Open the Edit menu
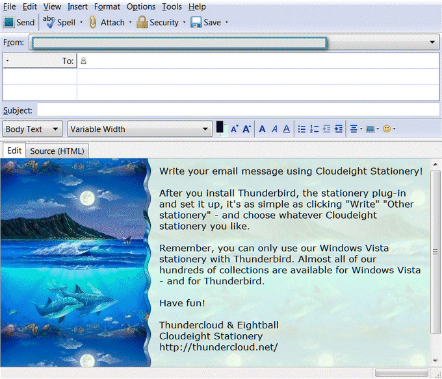 point(30,6)
